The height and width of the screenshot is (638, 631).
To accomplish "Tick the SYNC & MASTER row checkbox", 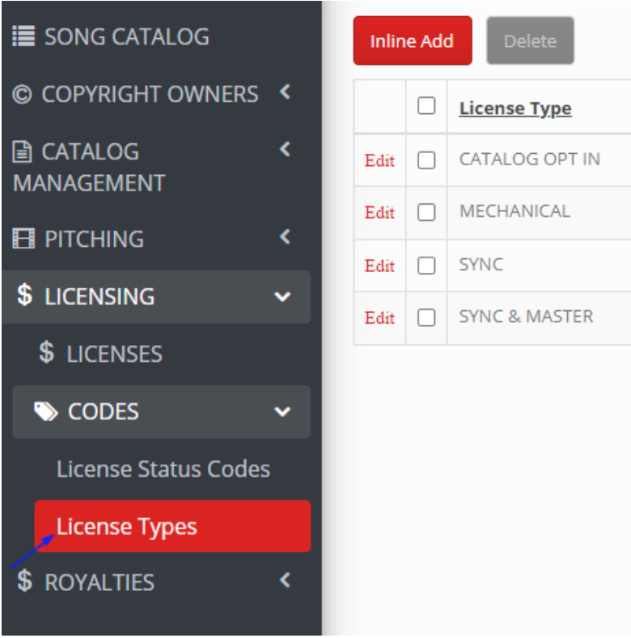I will pyautogui.click(x=426, y=317).
